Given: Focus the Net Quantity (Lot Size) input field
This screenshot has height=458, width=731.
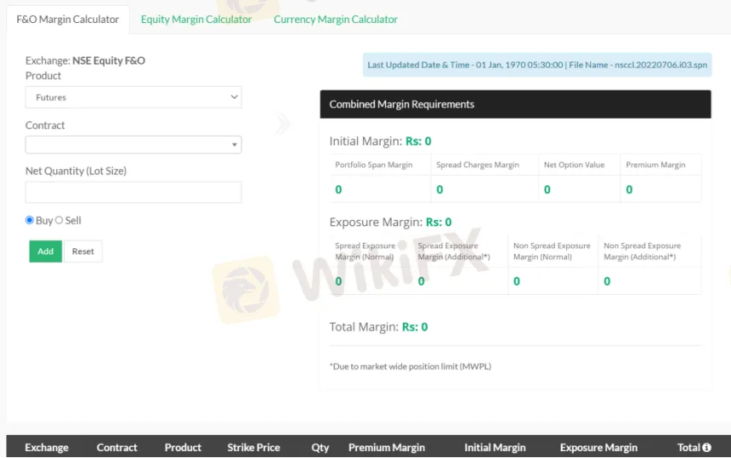Looking at the screenshot, I should [133, 192].
